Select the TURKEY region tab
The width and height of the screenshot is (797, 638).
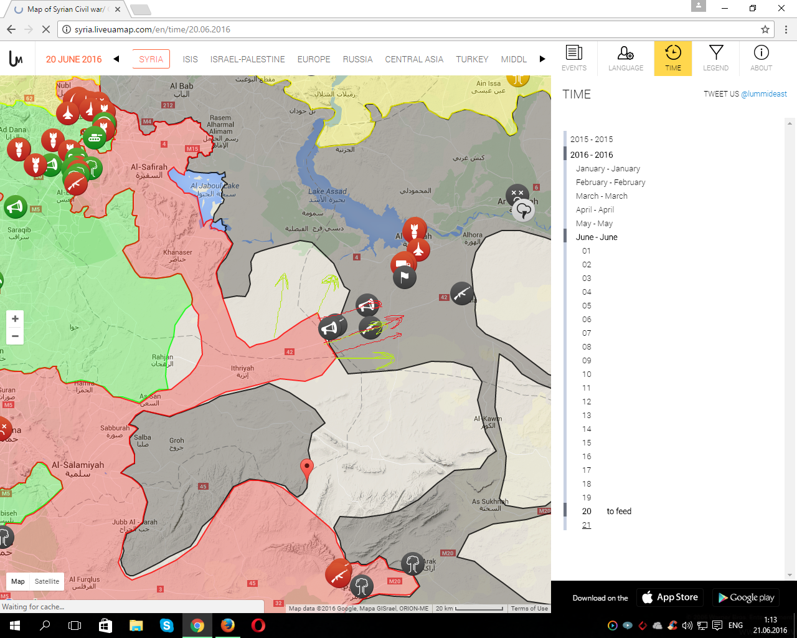click(472, 59)
